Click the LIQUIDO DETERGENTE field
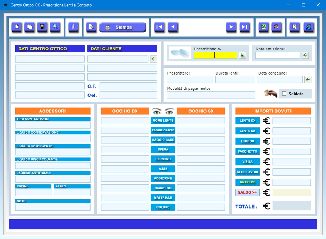 coord(53,152)
